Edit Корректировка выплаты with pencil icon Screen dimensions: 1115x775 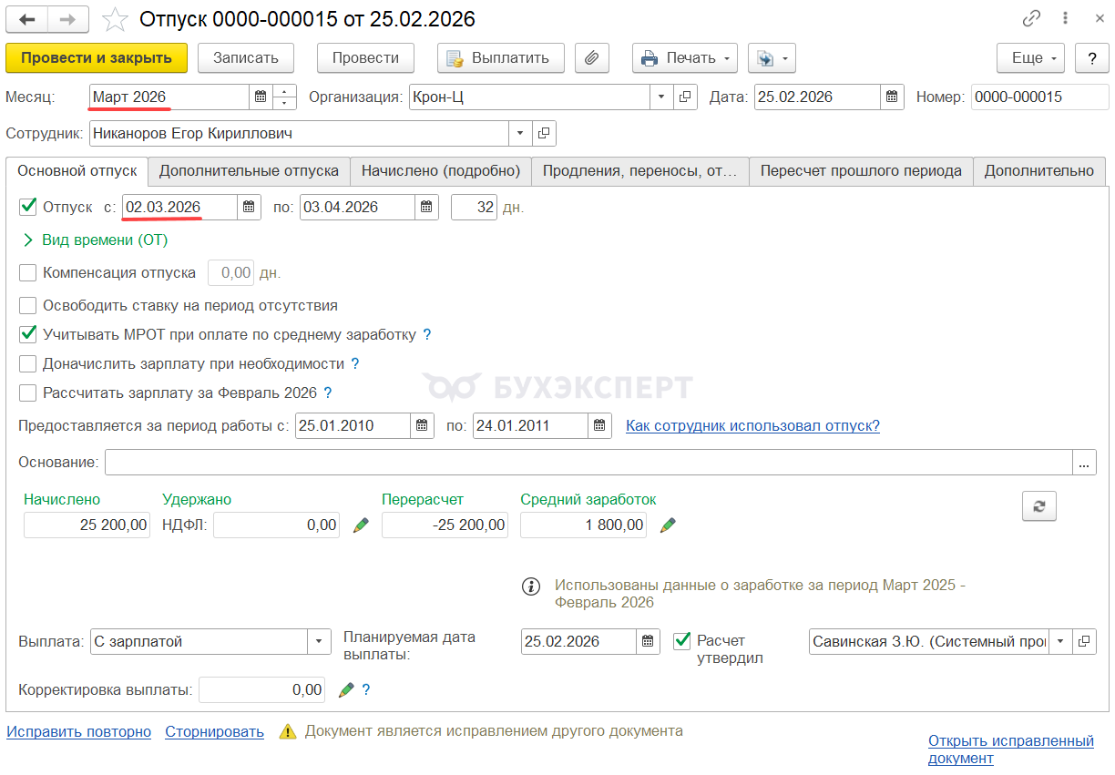346,690
